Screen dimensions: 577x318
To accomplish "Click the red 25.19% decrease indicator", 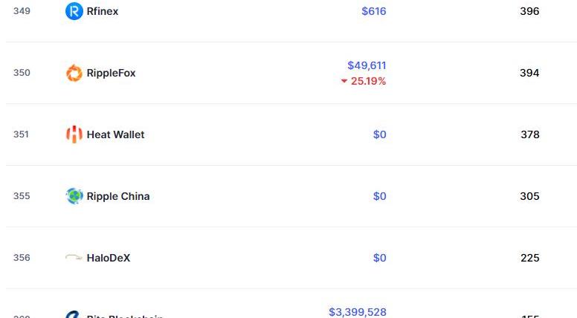I will [x=363, y=81].
